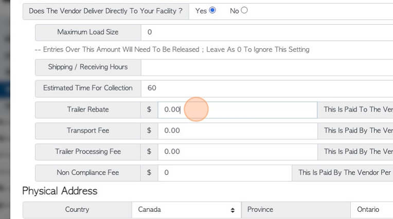Click the Shipping / Receiving Hours field
Screen dimensions: 393x219
[x=267, y=67]
